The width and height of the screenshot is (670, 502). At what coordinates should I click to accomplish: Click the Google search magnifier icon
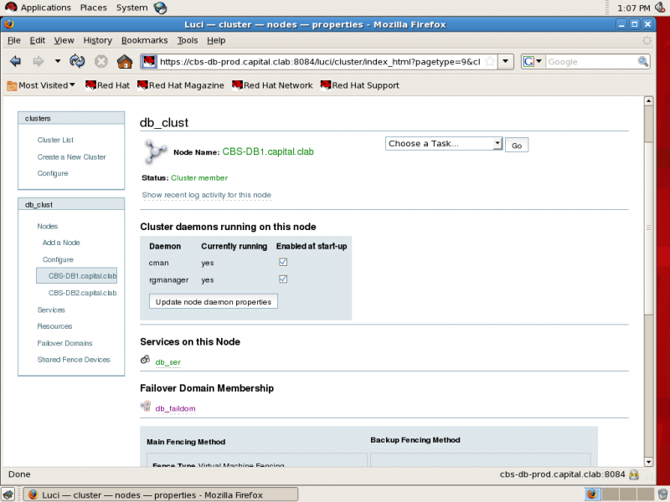[642, 61]
